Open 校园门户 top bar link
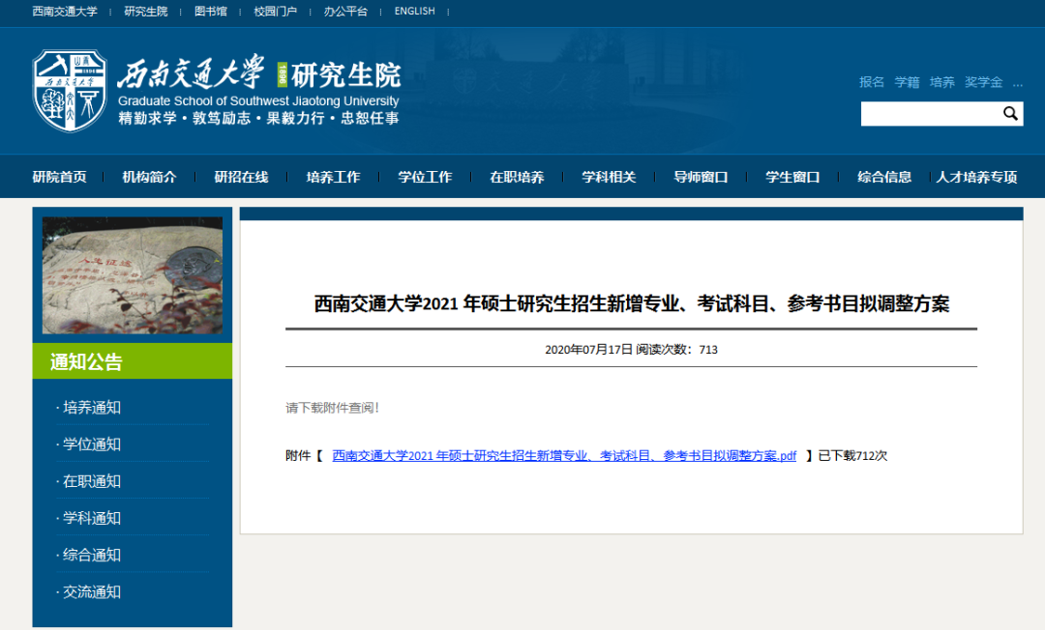Screen dimensions: 1045x630 [x=275, y=12]
